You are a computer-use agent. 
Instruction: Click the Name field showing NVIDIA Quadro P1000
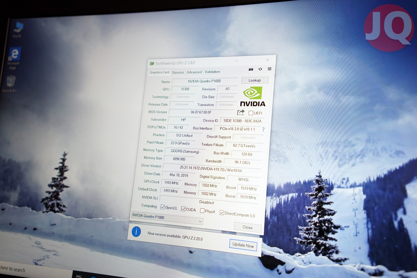(205, 81)
